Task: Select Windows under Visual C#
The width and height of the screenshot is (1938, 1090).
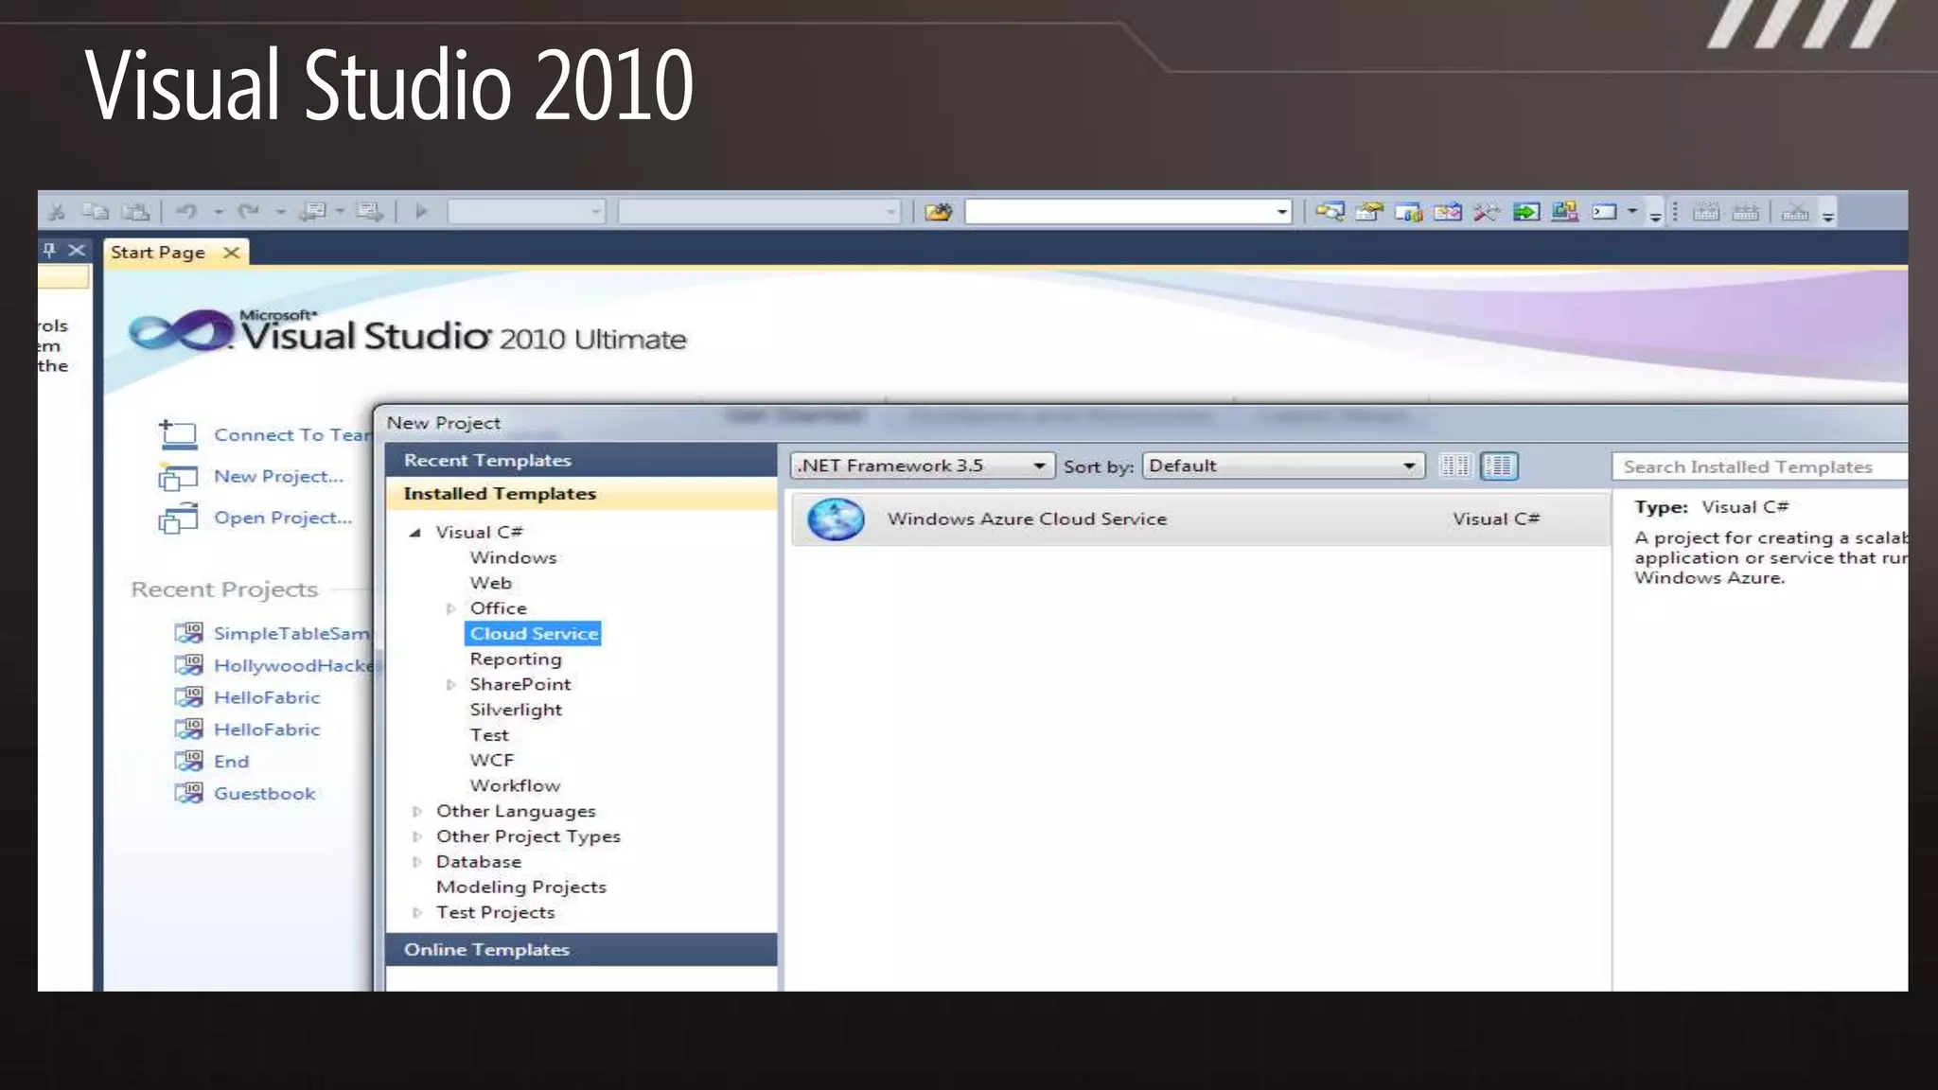Action: tap(513, 558)
